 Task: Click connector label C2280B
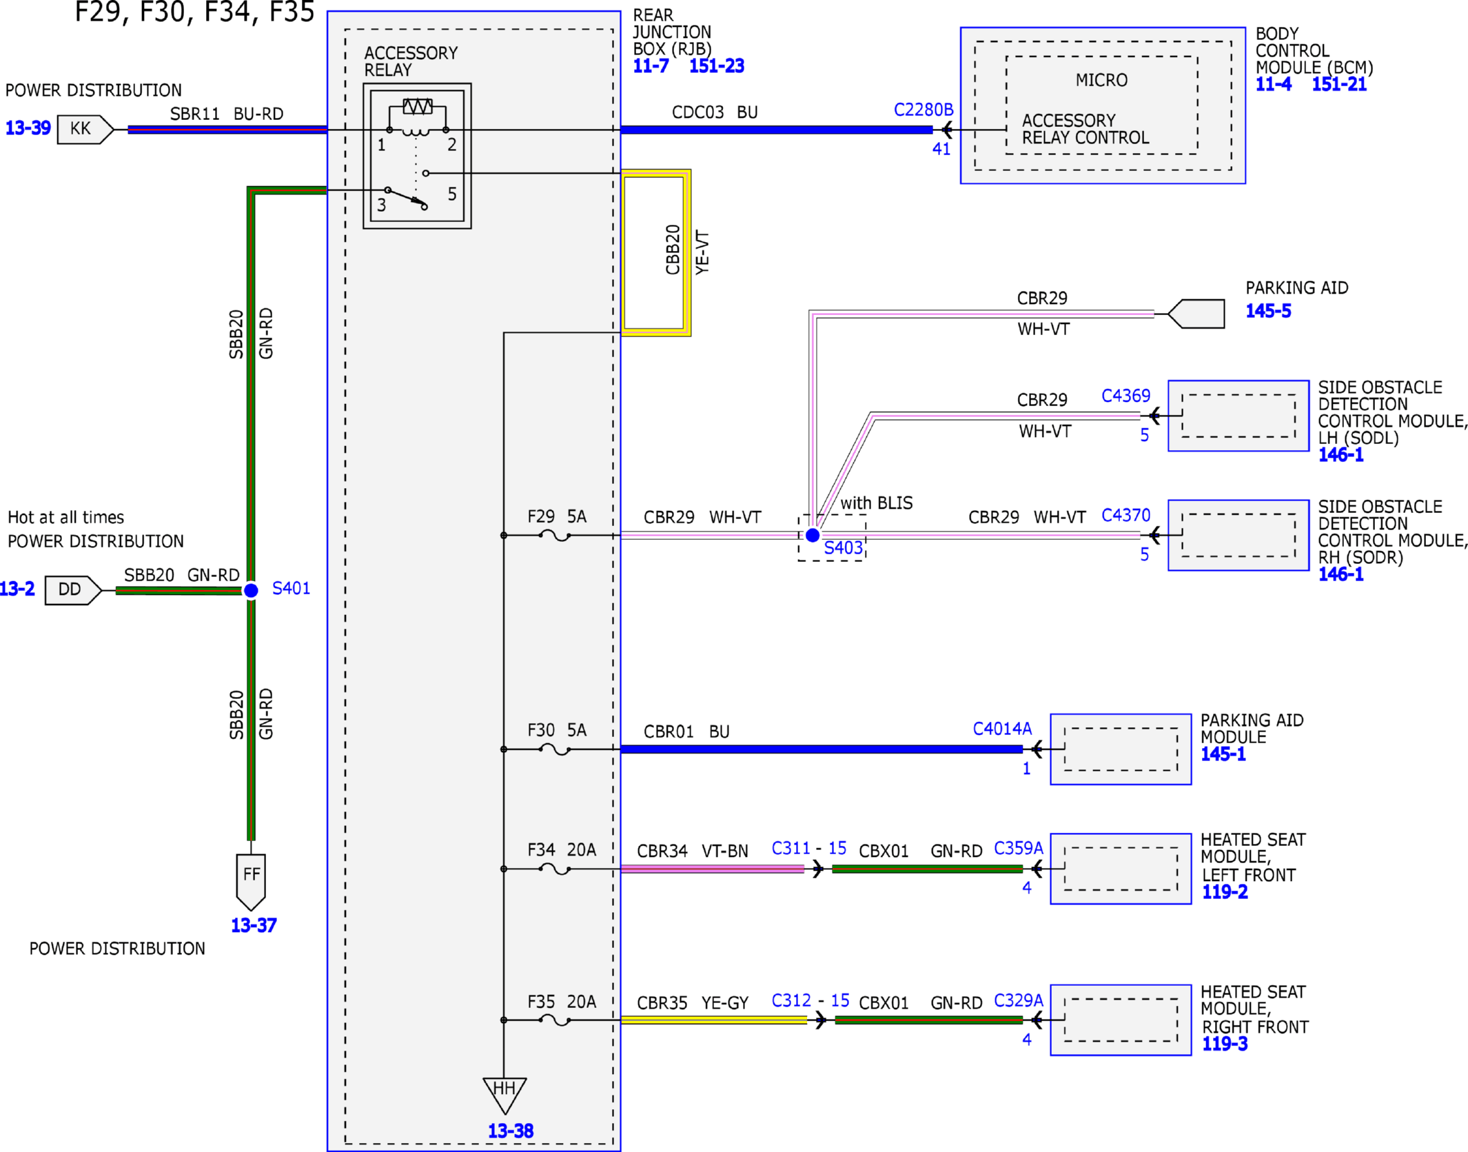coord(924,110)
